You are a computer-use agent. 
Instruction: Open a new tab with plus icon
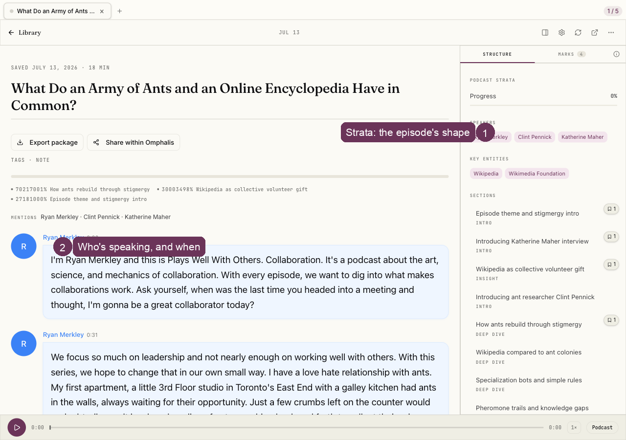119,11
